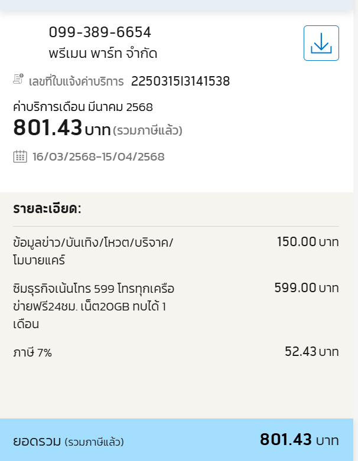Click the ยอดรวม total label
The width and height of the screenshot is (358, 461).
(37, 442)
